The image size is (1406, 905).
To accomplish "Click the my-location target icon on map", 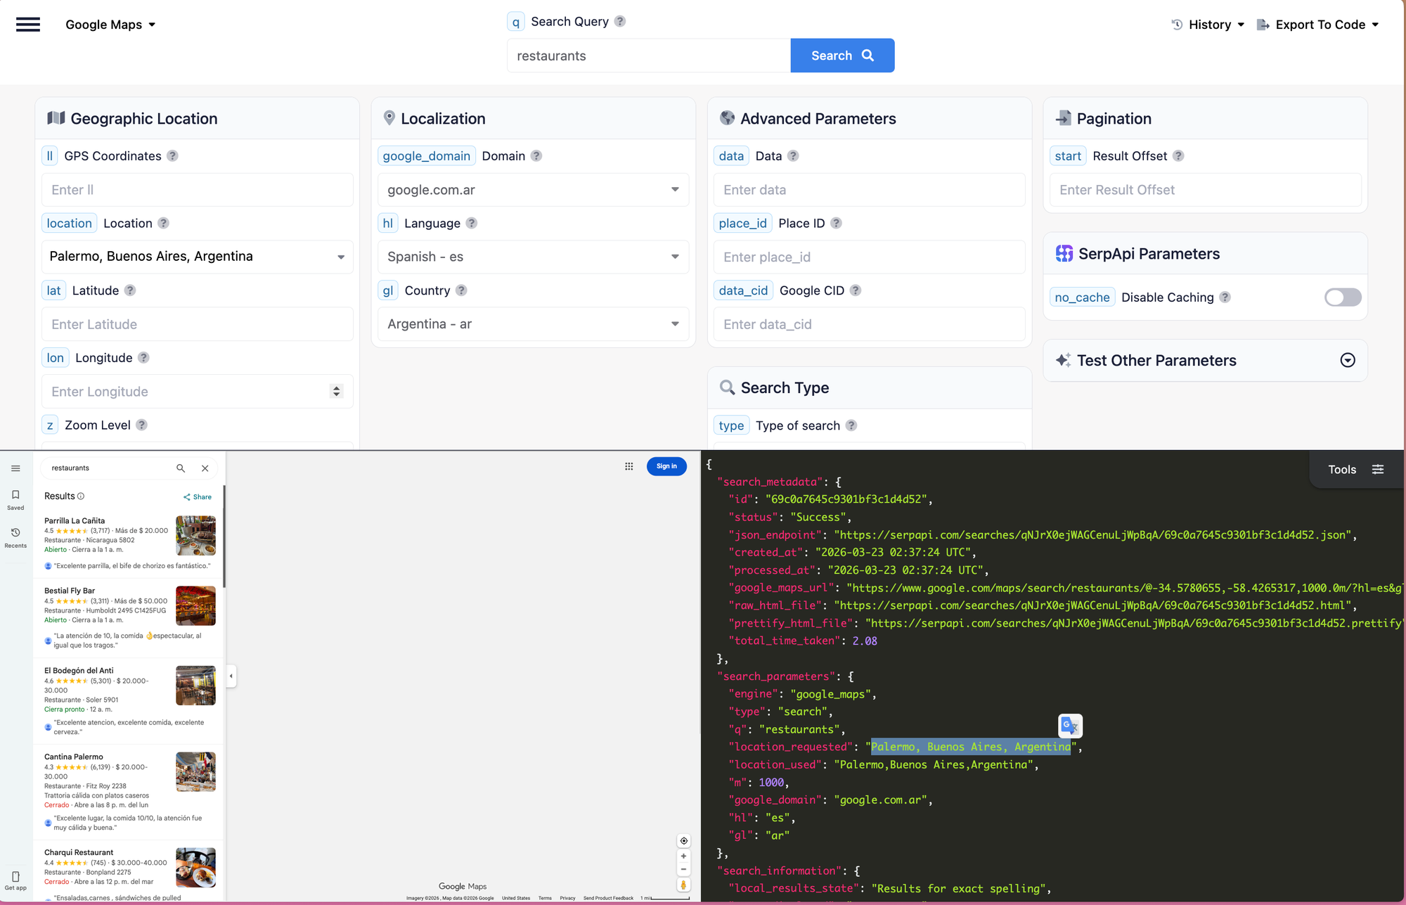I will [x=683, y=841].
